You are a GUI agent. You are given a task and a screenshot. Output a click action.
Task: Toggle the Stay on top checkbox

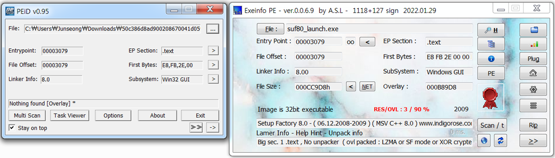[12, 127]
